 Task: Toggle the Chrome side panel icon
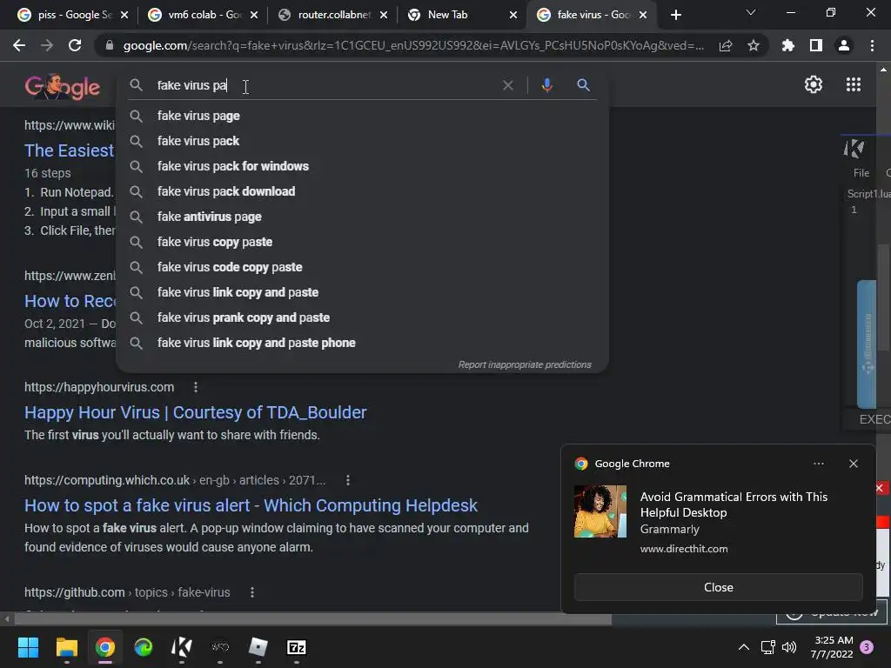(816, 45)
